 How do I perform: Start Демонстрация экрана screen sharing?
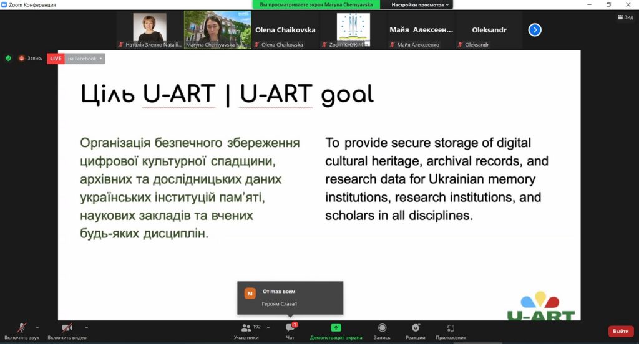click(x=336, y=332)
